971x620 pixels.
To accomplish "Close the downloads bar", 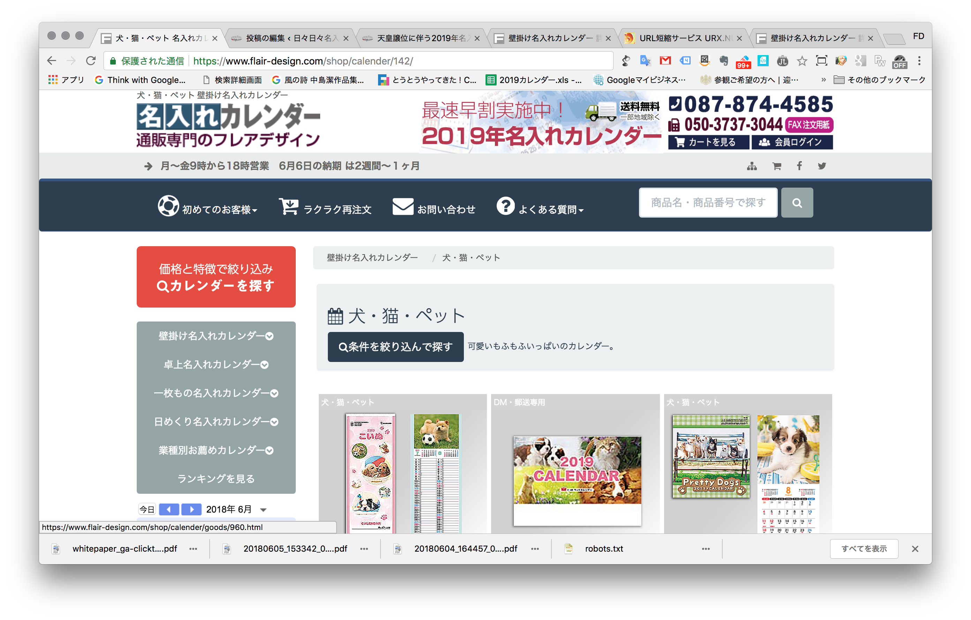I will [914, 549].
